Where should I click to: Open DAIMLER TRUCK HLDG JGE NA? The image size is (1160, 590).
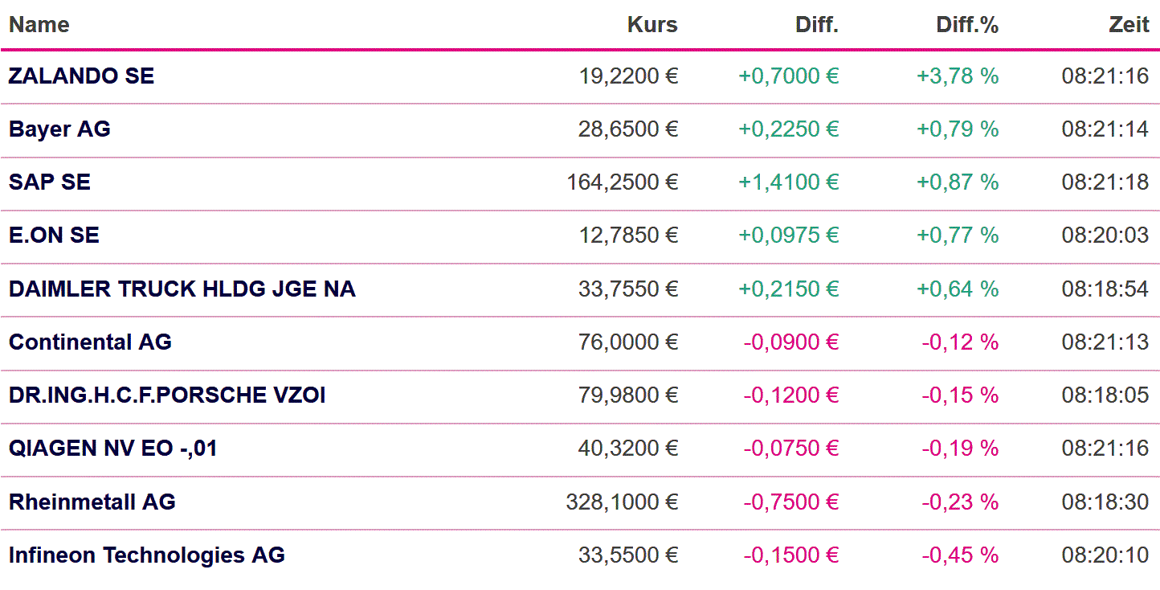pyautogui.click(x=182, y=289)
